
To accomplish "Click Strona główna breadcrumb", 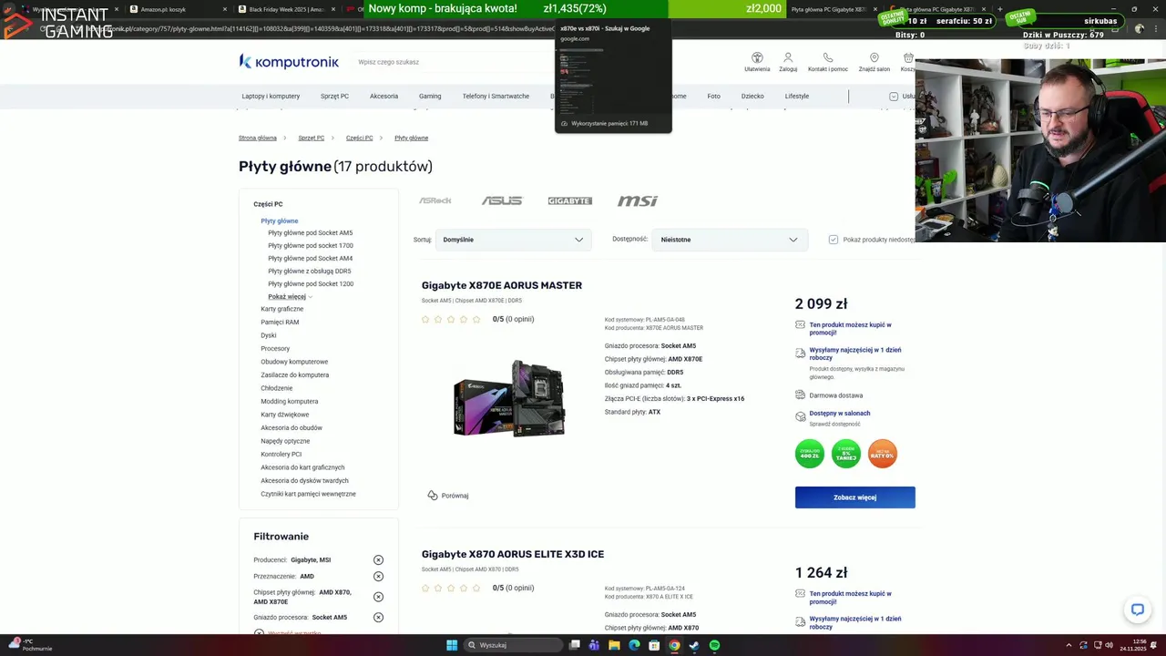I will pyautogui.click(x=258, y=138).
